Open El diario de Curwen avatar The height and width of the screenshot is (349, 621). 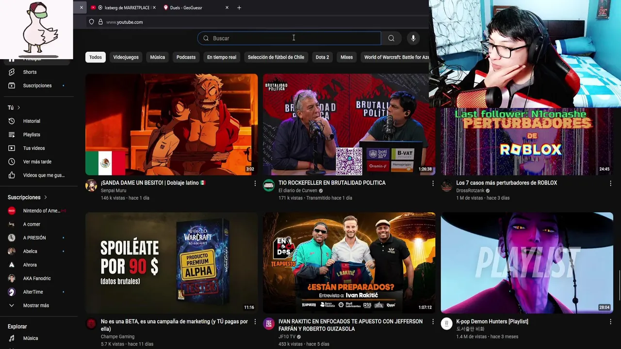coord(269,186)
